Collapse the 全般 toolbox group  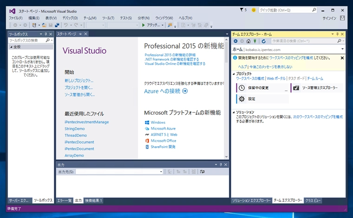click(x=11, y=47)
